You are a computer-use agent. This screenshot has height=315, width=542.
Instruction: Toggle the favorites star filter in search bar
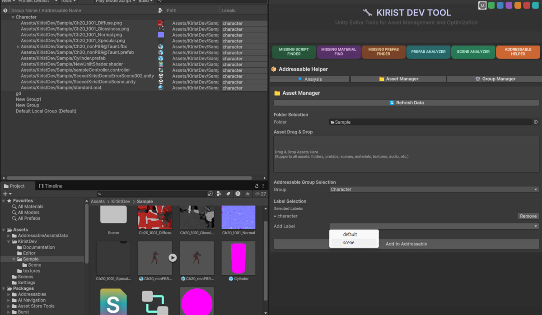coord(248,194)
